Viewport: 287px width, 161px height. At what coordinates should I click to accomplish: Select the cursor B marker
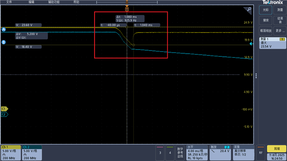pyautogui.click(x=4, y=42)
